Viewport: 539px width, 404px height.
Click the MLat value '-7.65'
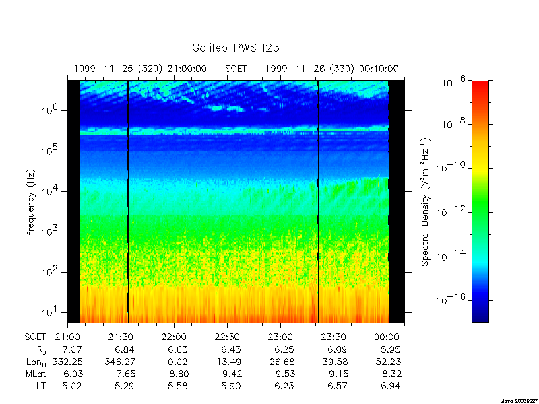(x=121, y=374)
